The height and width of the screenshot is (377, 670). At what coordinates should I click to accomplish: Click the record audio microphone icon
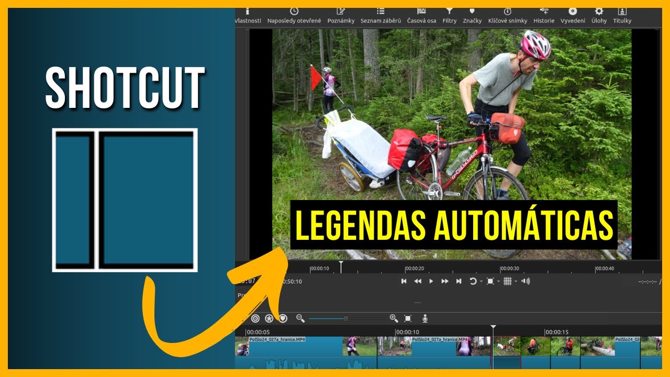click(x=425, y=318)
